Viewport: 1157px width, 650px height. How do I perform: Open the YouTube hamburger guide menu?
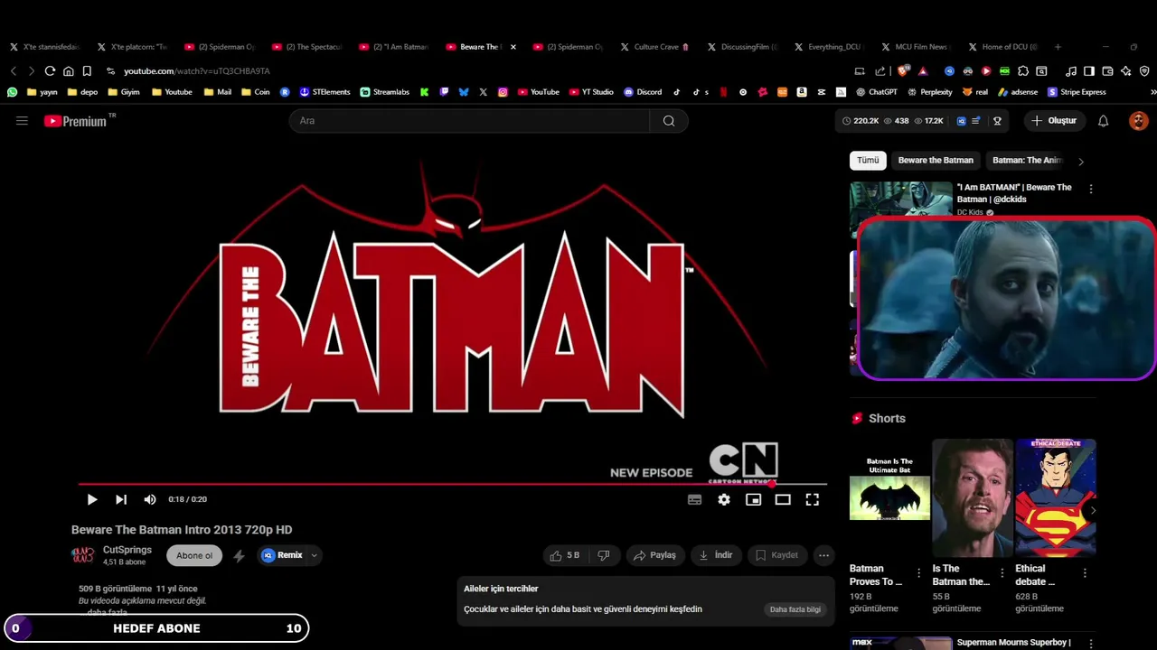(x=22, y=121)
